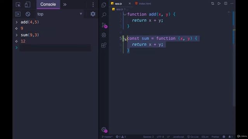Screen dimensions: 248x139
Task: Toggle the device toolbar icon
Action: pyautogui.click(x=28, y=5)
